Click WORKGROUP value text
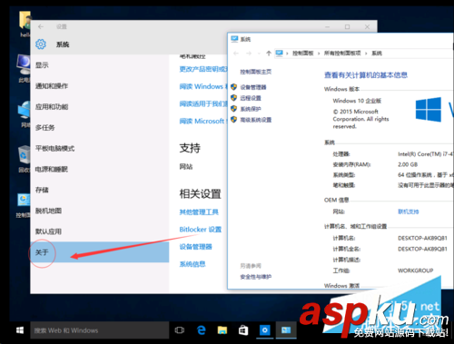Screen dimensions: 454x344 click(416, 270)
